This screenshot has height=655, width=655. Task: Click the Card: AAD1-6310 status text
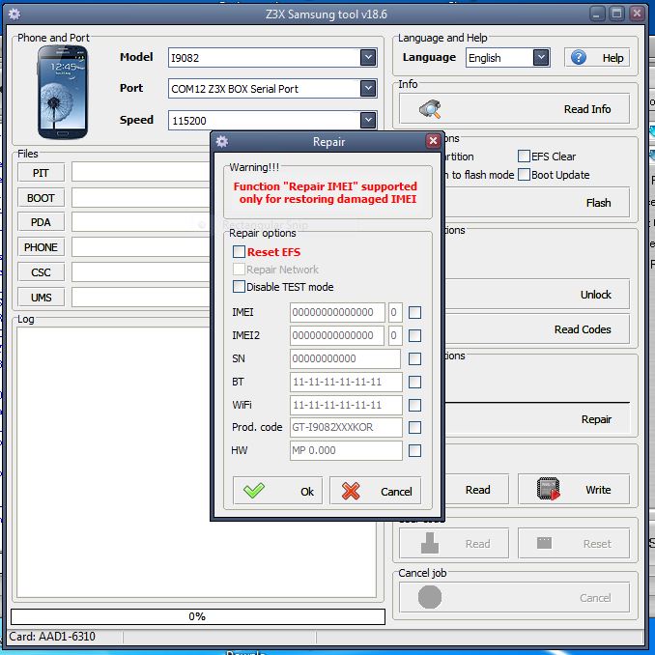pyautogui.click(x=52, y=637)
